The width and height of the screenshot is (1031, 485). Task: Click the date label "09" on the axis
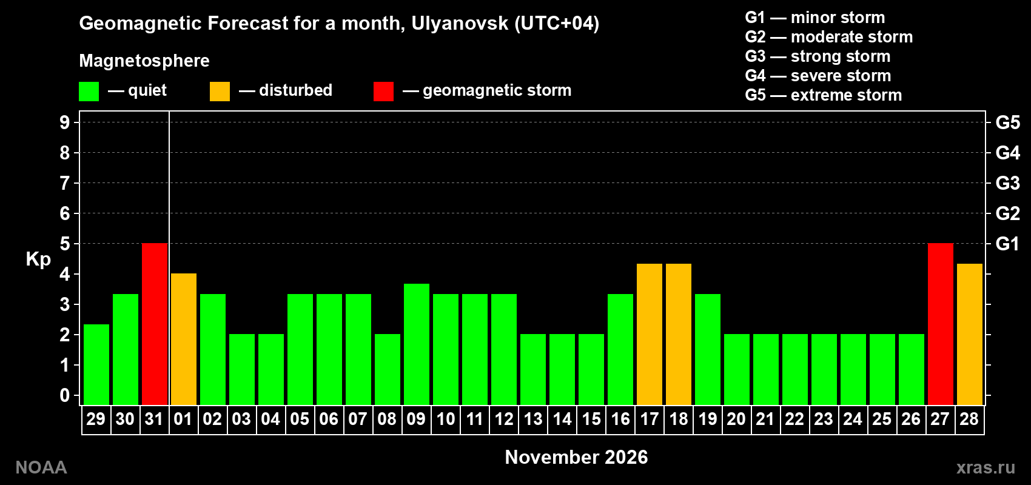pyautogui.click(x=416, y=419)
